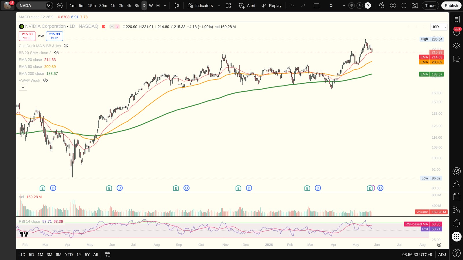Open the chats speech bubble icon
The width and height of the screenshot is (463, 260).
(x=456, y=59)
